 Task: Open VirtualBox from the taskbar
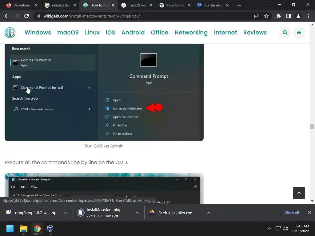(x=50, y=229)
